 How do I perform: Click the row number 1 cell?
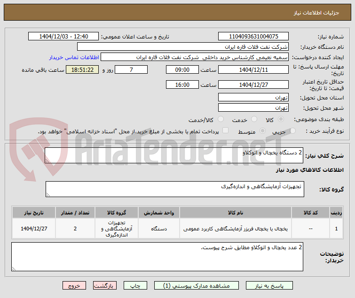336,229
